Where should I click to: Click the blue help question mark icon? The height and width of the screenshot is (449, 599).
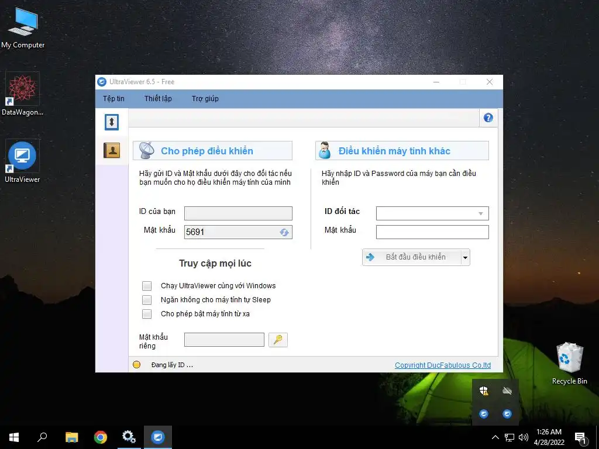(x=488, y=118)
